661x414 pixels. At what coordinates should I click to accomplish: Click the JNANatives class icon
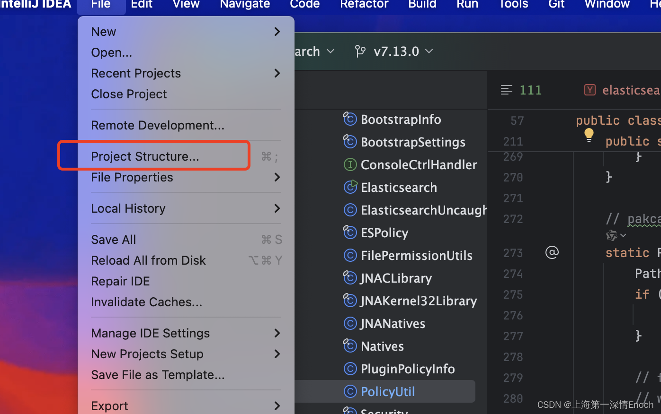[349, 323]
